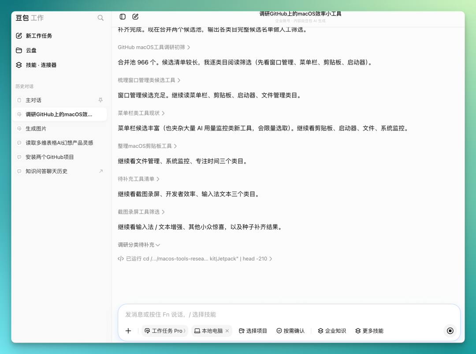The width and height of the screenshot is (476, 354).
Task: Click the plus attachment button
Action: (128, 331)
